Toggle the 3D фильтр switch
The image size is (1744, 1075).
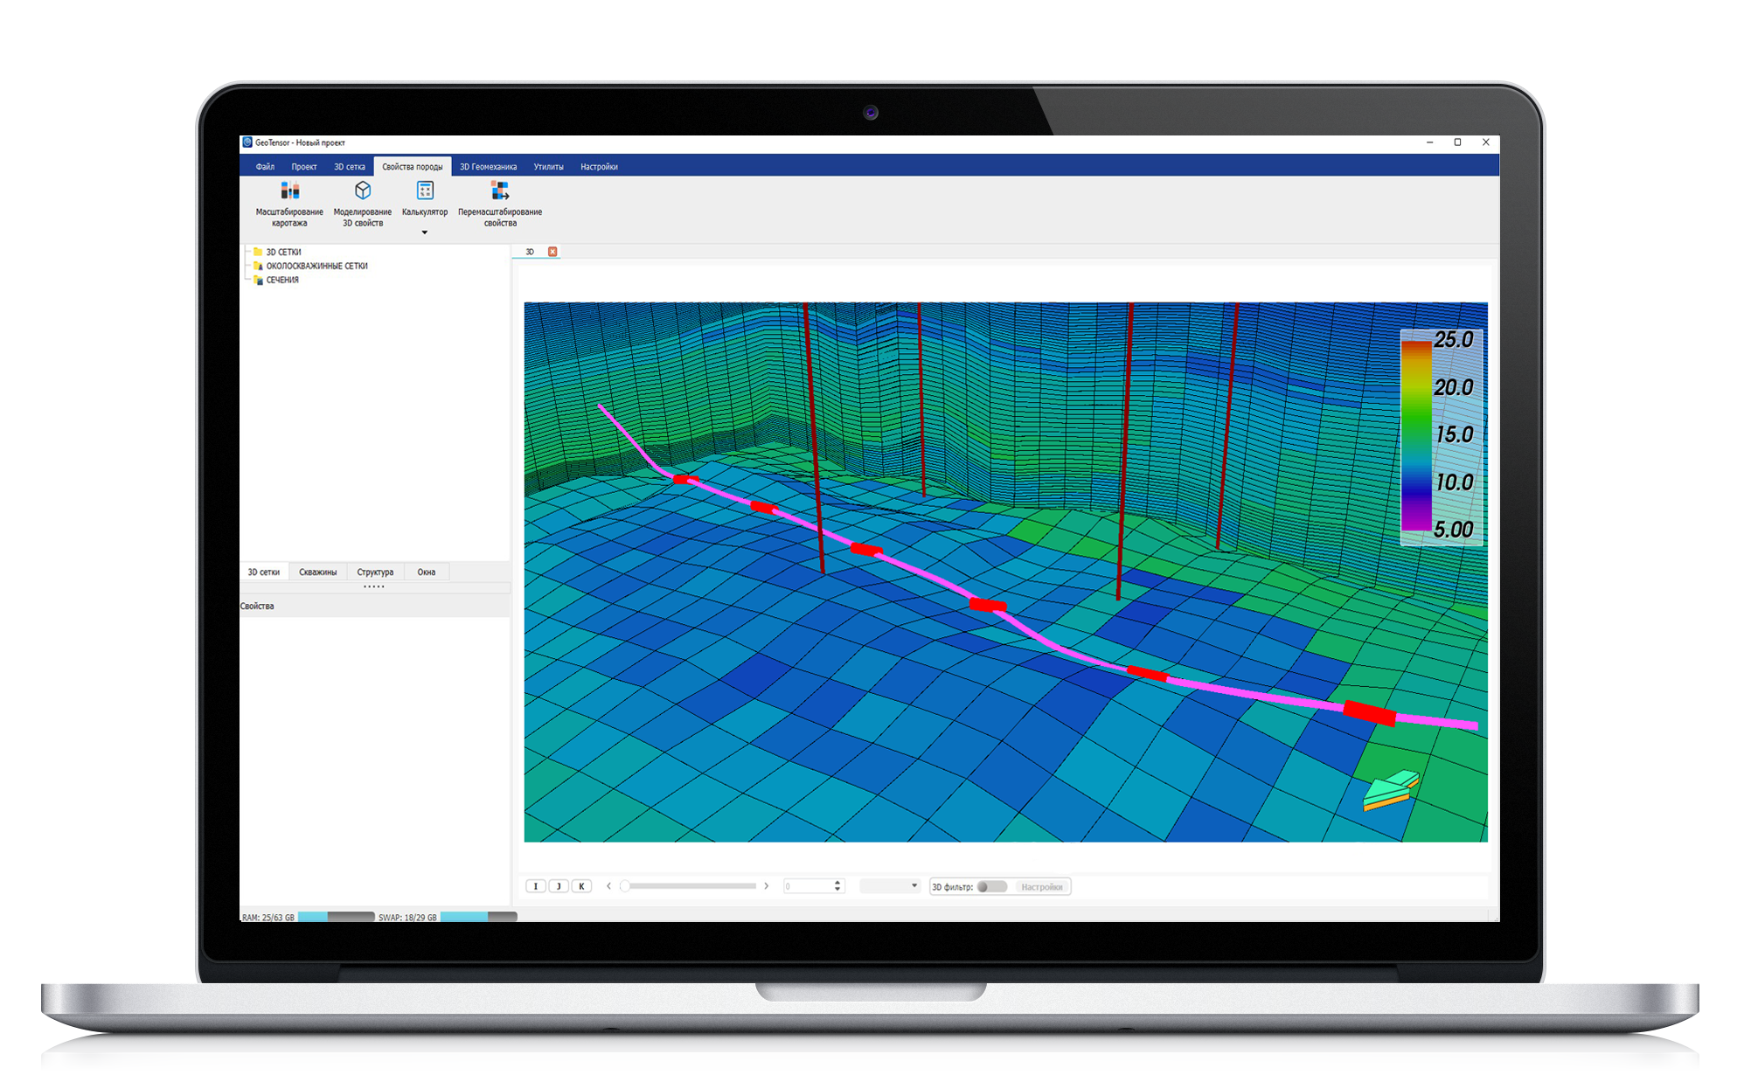tap(992, 886)
